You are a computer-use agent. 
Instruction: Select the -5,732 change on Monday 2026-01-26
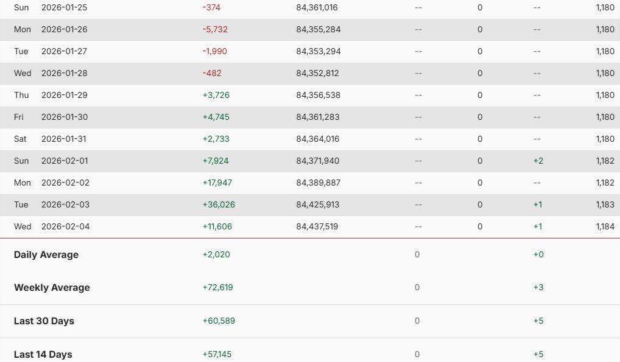point(215,29)
